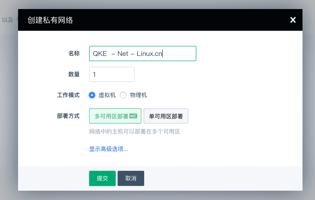The image size is (315, 200).
Task: Choose 多可用区部署 deployment option
Action: pos(115,116)
